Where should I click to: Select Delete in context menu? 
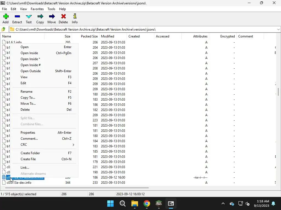44,110
